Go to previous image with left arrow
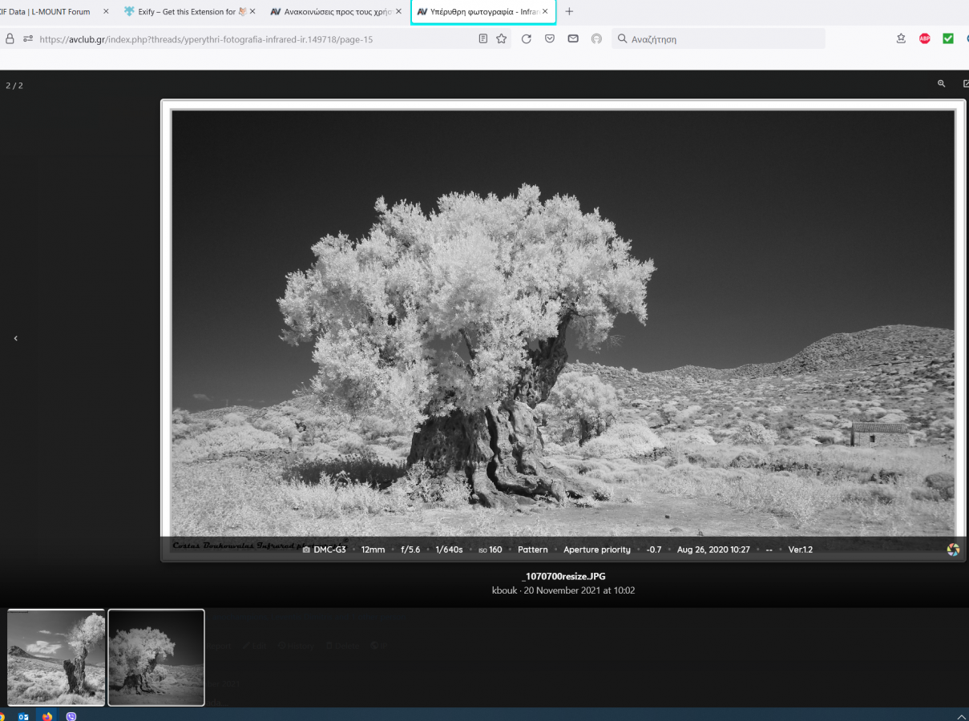Image resolution: width=969 pixels, height=721 pixels. [15, 339]
